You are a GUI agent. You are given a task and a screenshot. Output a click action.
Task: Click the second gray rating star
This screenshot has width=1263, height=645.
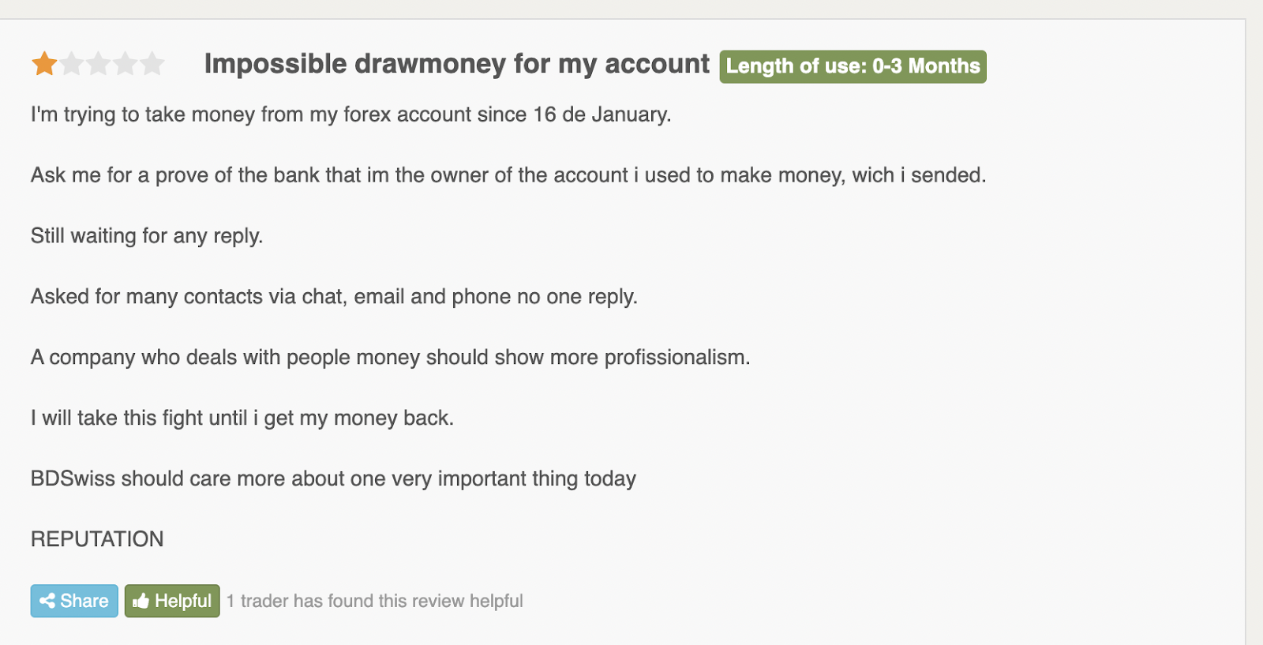point(71,63)
